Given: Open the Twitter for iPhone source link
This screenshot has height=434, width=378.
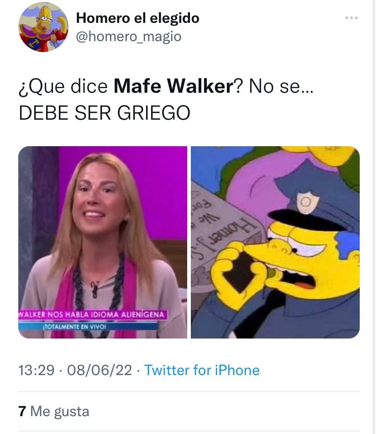Looking at the screenshot, I should coord(202,370).
